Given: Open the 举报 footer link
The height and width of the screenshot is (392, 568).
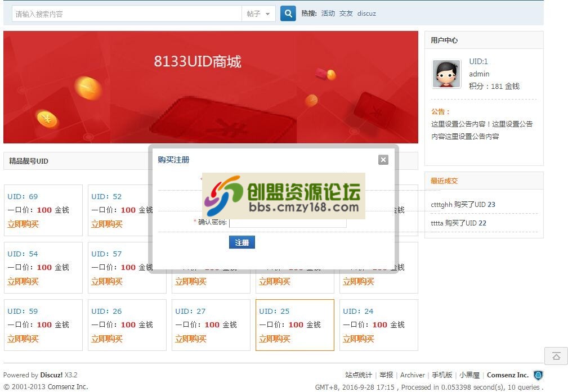Looking at the screenshot, I should click(x=386, y=375).
